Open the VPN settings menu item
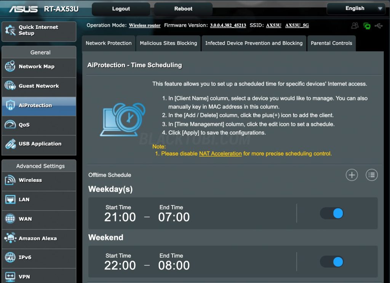Viewport: 390px width, 283px height. point(39,276)
